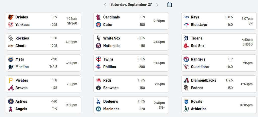Open the Royals vs Athletics 10:05pm game
This screenshot has height=117, width=258.
246,105
